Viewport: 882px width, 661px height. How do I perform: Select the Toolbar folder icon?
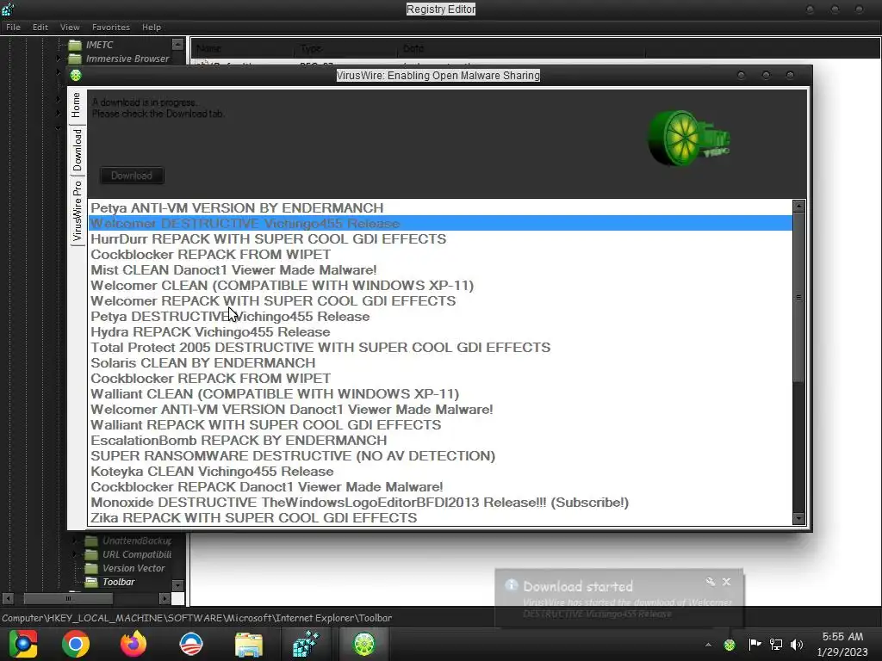click(91, 582)
